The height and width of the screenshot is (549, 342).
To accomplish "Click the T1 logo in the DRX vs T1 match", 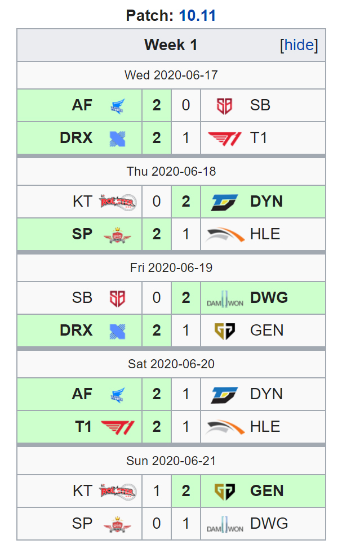I will (225, 139).
